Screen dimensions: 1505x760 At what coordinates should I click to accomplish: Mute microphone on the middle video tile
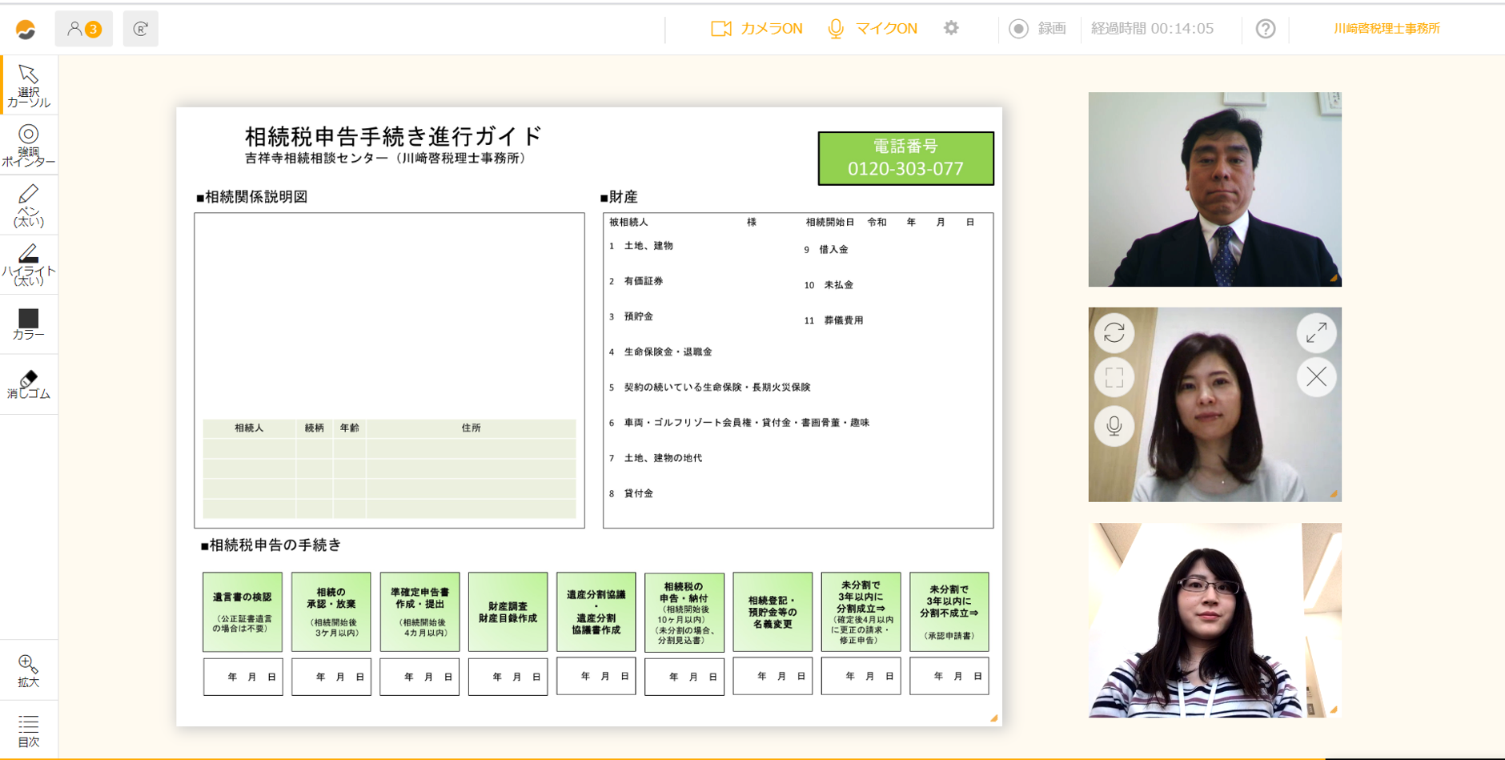tap(1114, 425)
